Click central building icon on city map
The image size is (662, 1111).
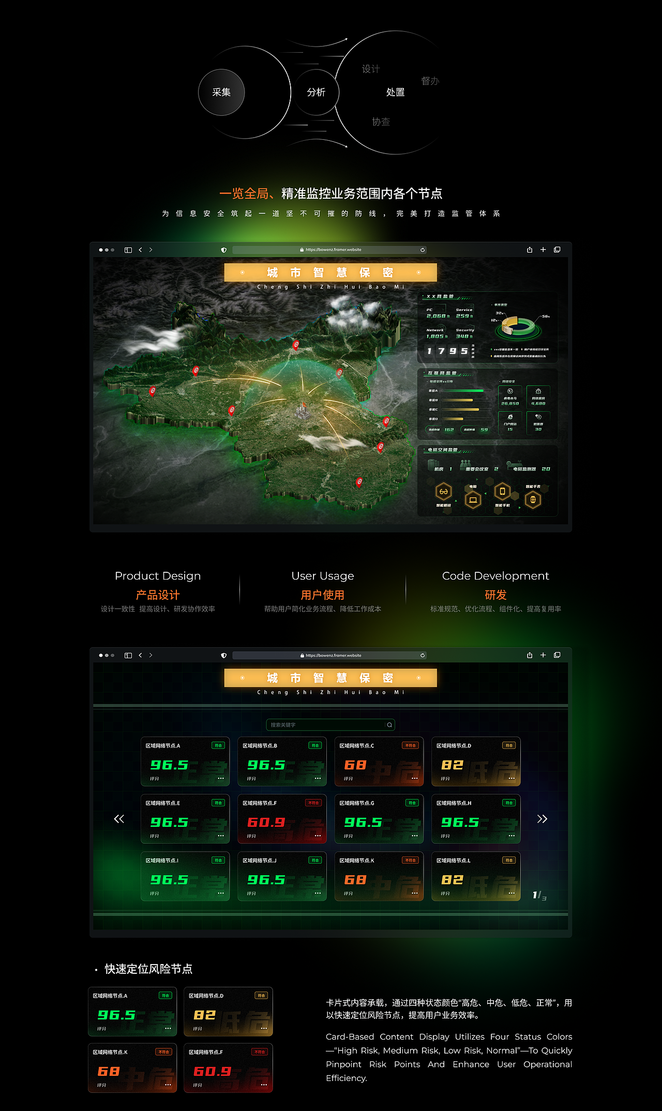click(303, 410)
